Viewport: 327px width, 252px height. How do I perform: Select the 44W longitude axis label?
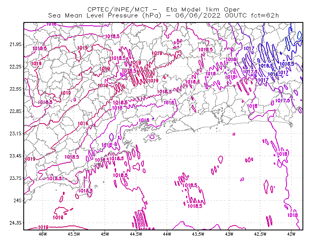point(167,234)
